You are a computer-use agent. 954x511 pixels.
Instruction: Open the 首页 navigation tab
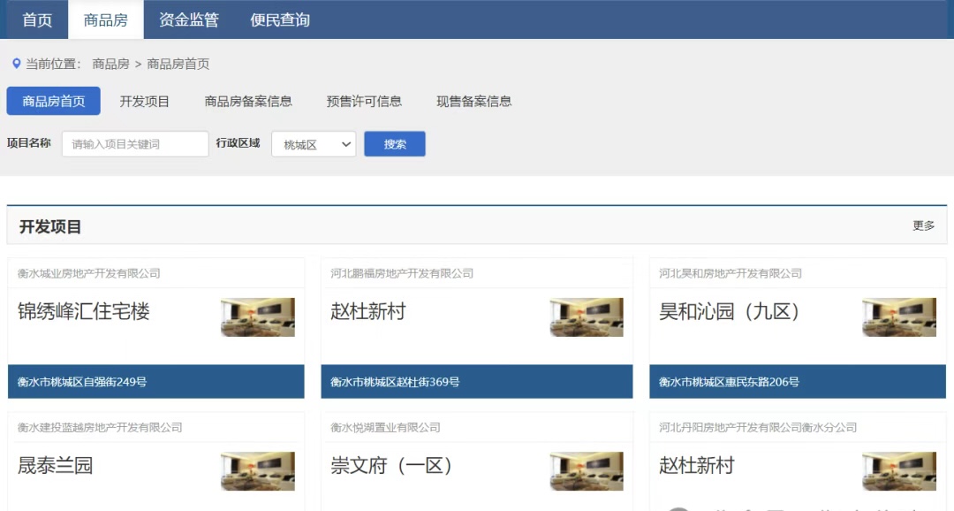click(x=37, y=19)
